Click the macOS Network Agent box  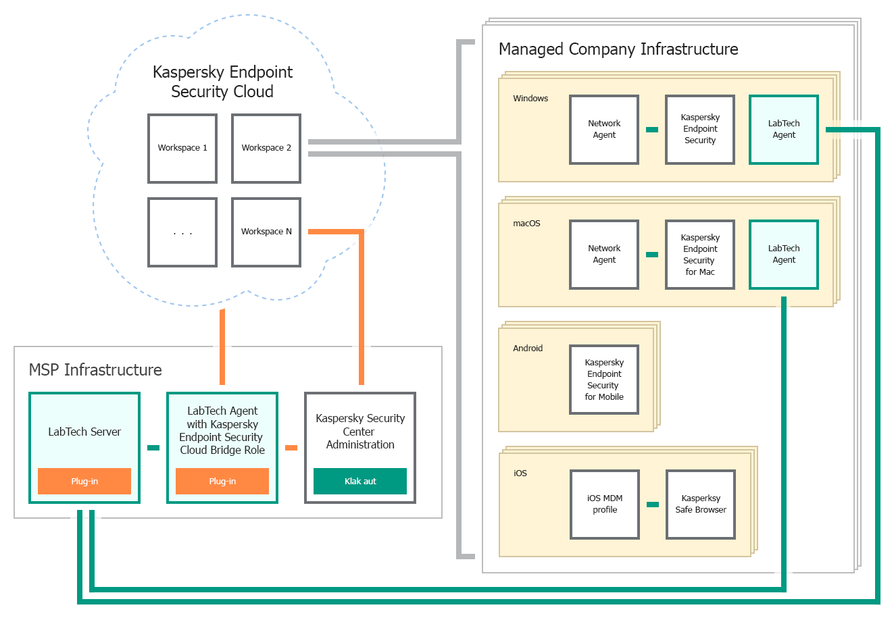click(x=604, y=255)
